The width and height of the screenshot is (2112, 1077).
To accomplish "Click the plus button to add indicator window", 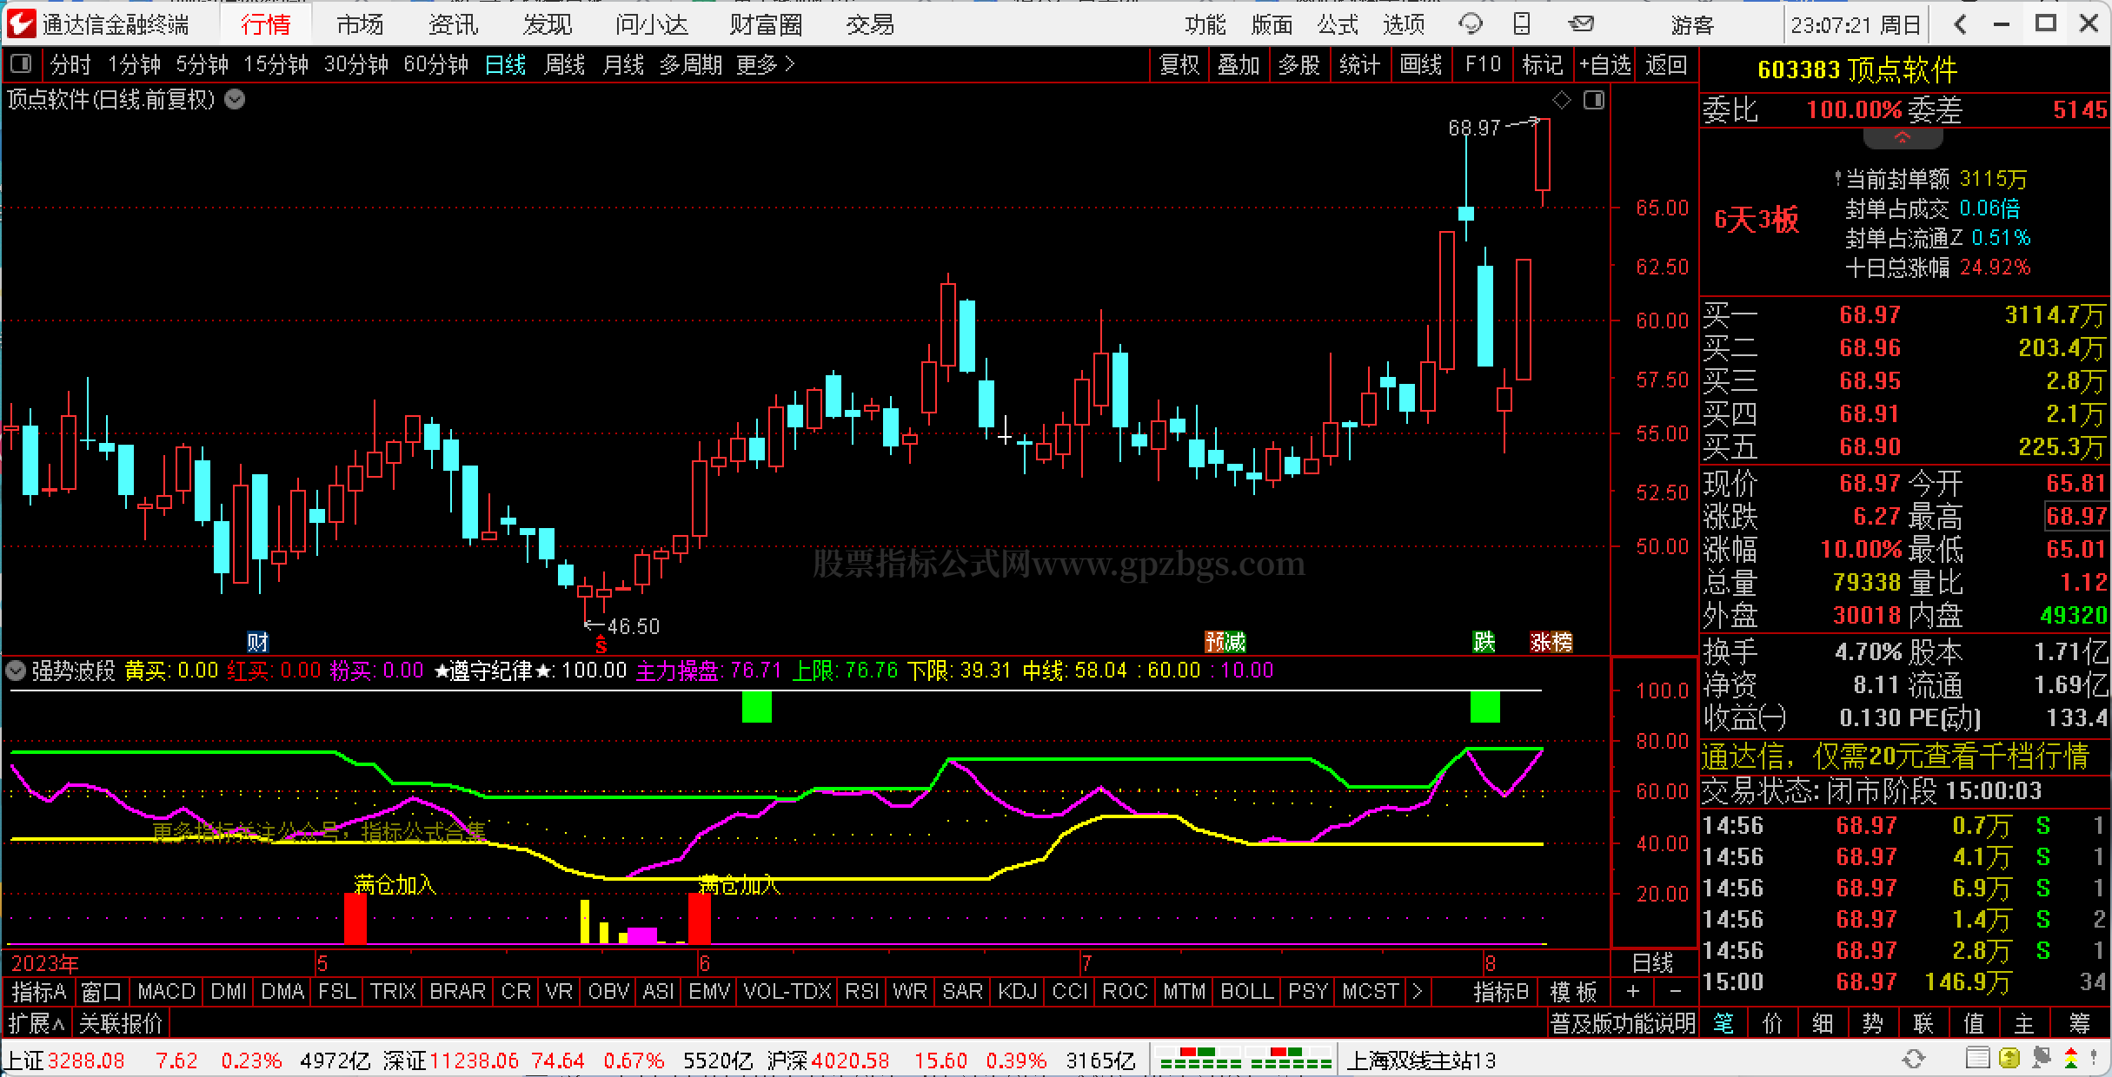I will click(x=1632, y=991).
